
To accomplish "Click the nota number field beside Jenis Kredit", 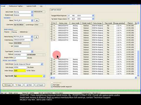I will click(39, 12).
